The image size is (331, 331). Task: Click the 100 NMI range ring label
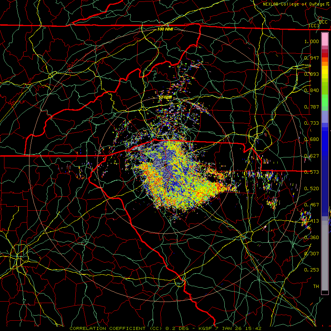tap(165, 29)
